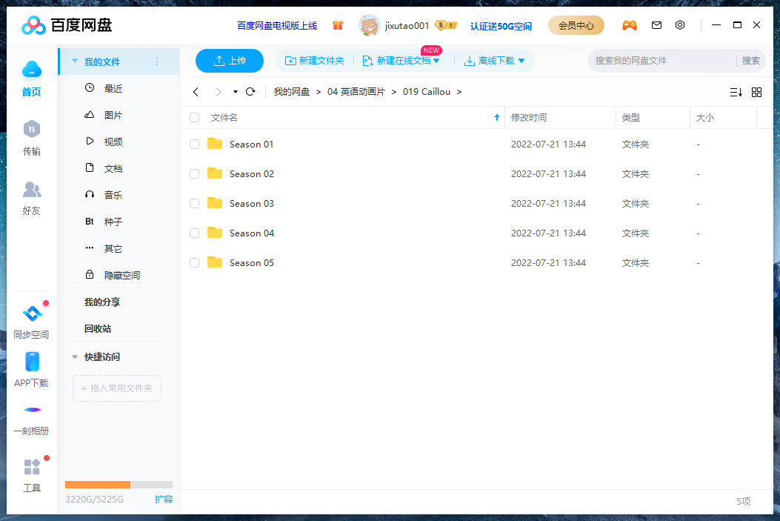Screen dimensions: 780x521
Task: Click the gift box icon
Action: 338,25
